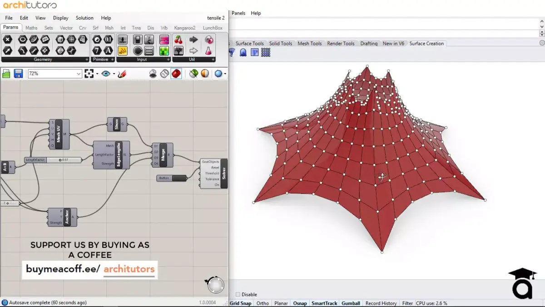
Task: Open Rhino toolbar options gear
Action: (542, 43)
